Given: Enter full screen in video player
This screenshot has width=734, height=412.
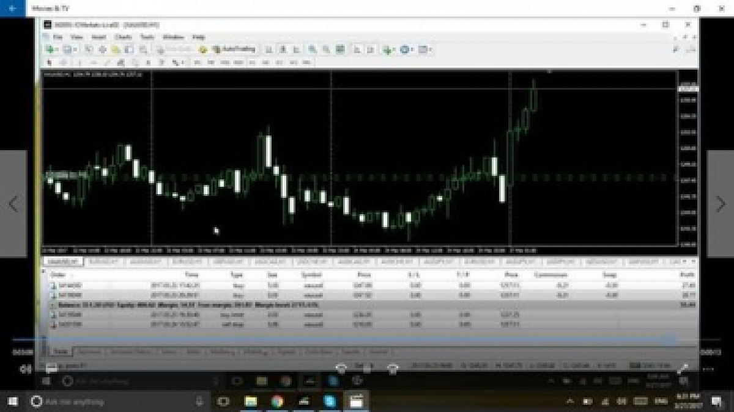Looking at the screenshot, I should point(683,369).
